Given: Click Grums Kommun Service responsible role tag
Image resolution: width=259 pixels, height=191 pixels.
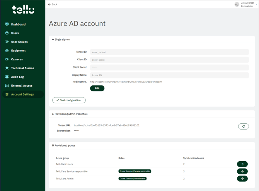Looking at the screenshot, I should (135, 171).
